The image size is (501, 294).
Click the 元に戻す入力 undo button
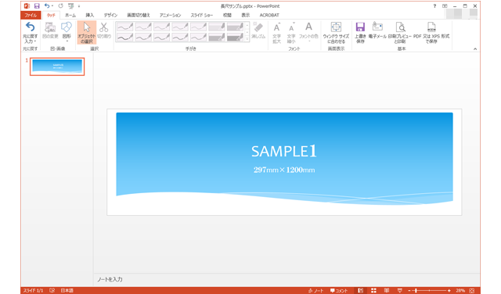coord(31,32)
